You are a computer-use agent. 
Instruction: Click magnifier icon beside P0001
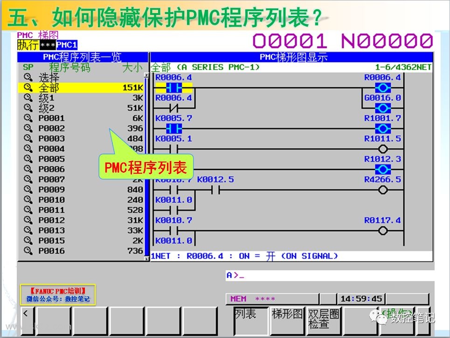(28, 118)
